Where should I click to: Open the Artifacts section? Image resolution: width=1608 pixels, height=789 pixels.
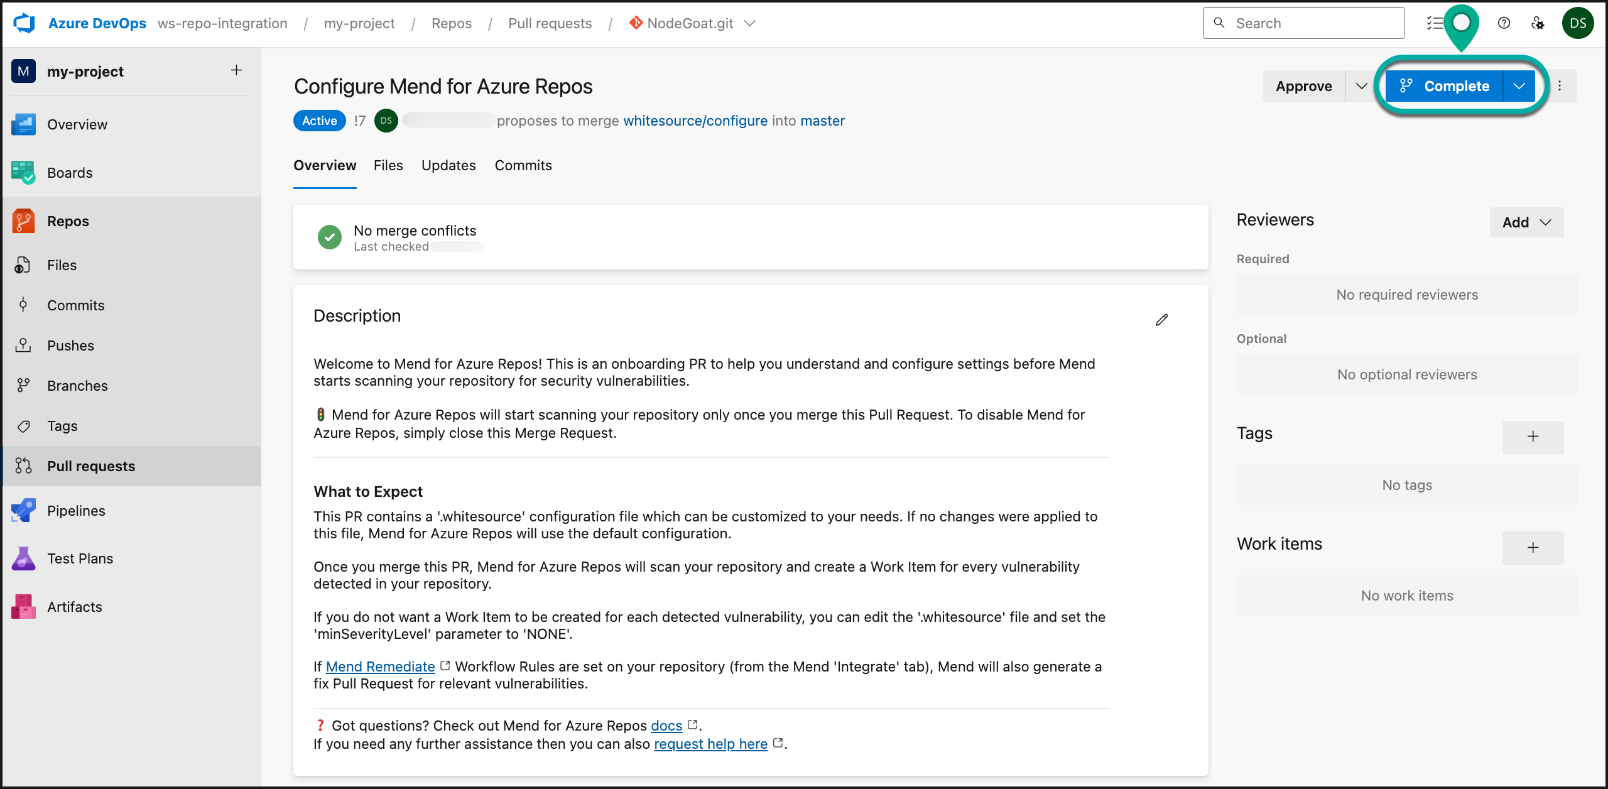(74, 607)
